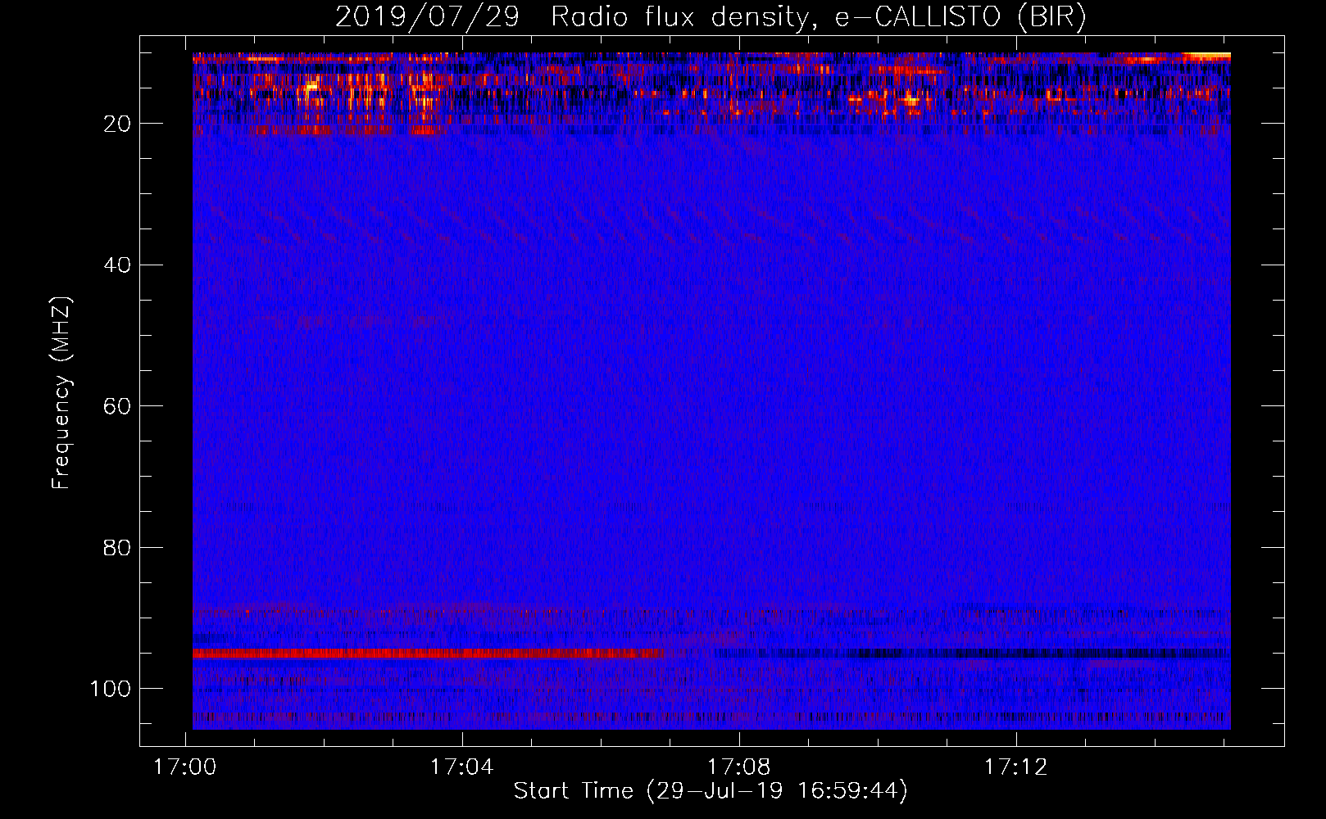
Task: Click the date '2019/07/29' in the title
Action: coord(427,17)
